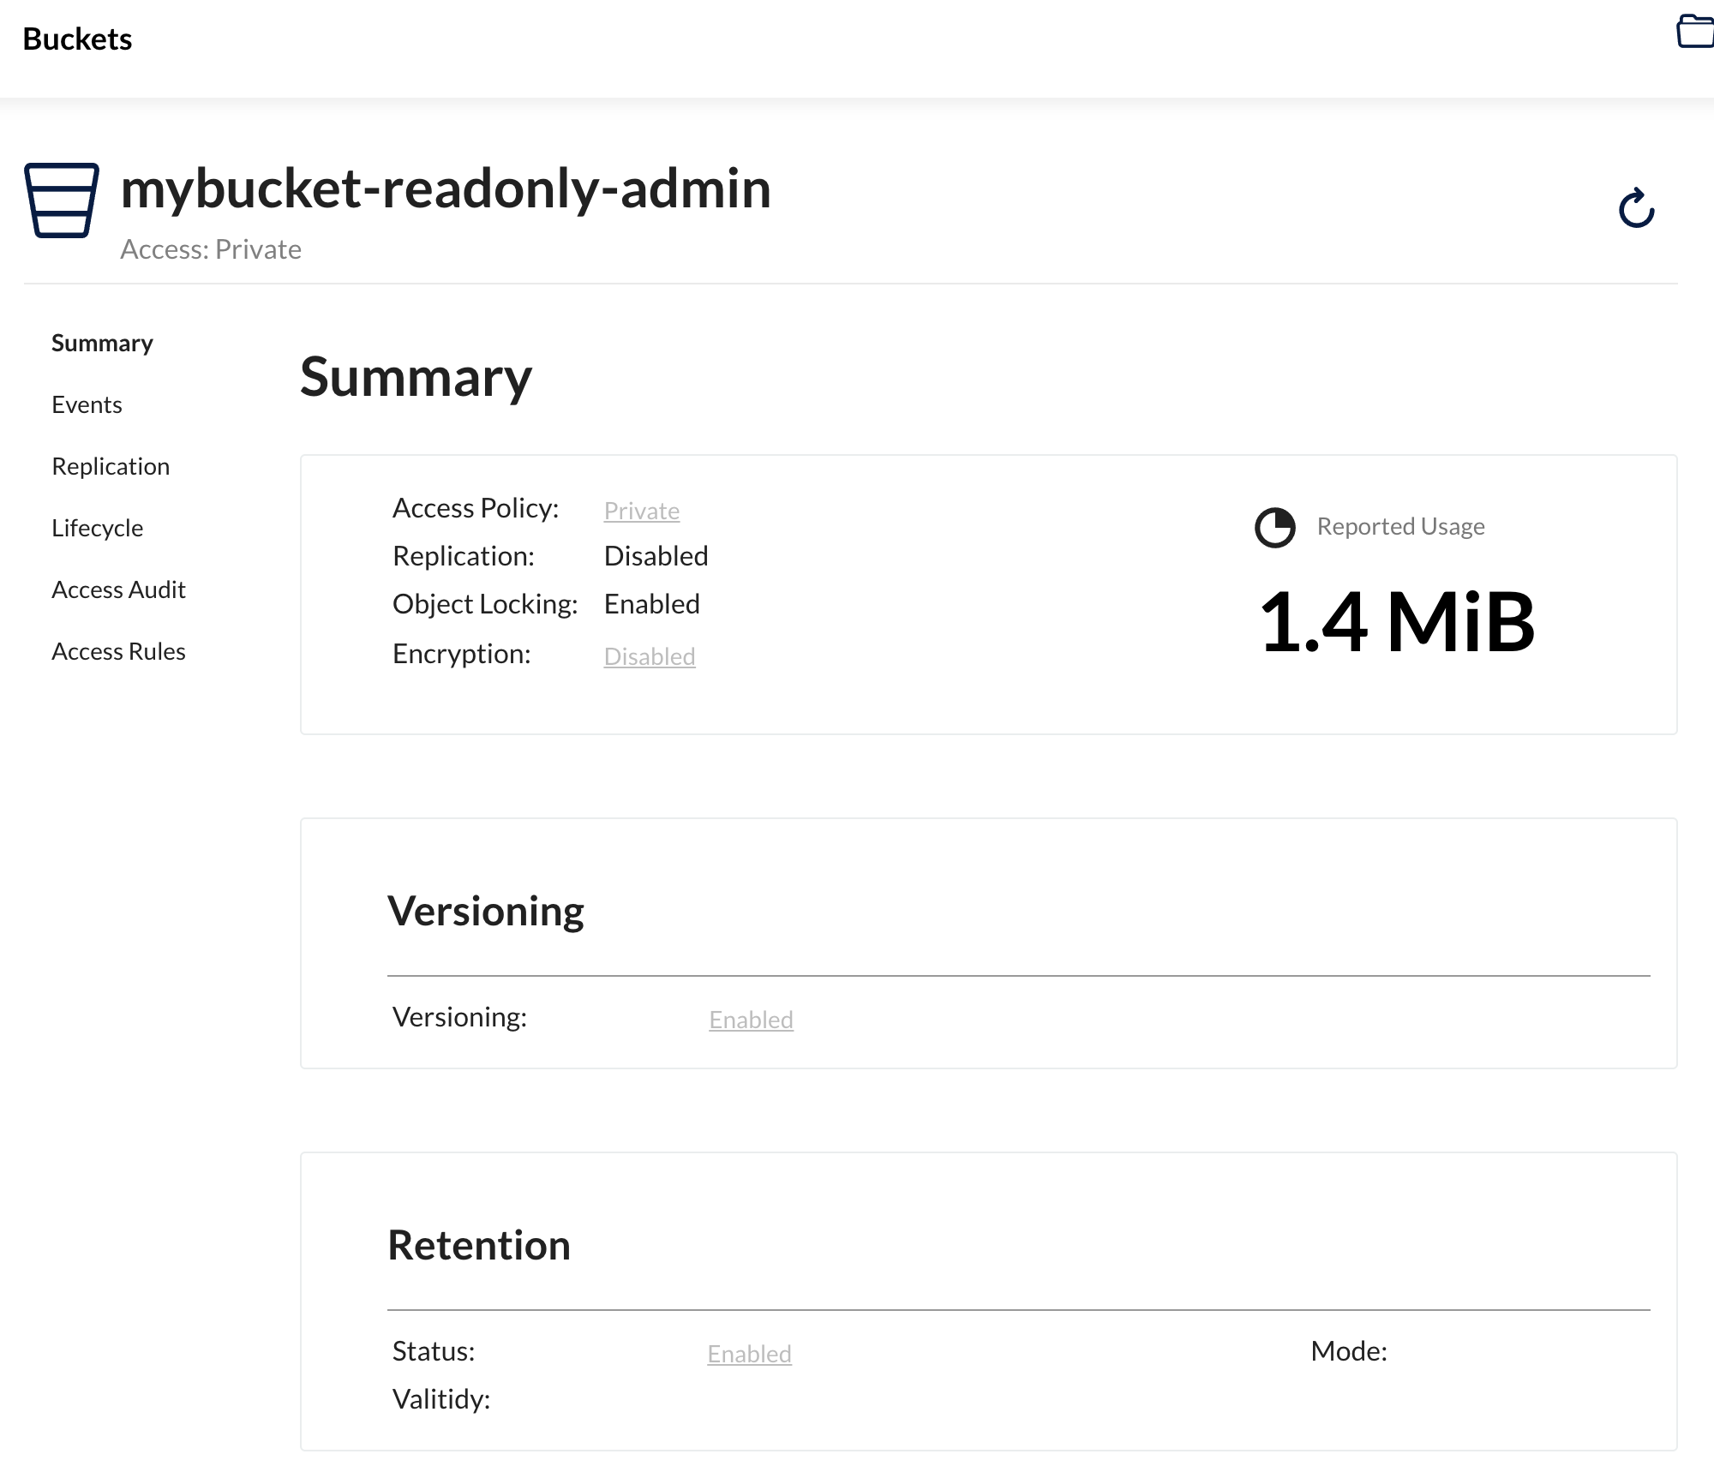
Task: Open the folder browse icon at top right
Action: click(x=1694, y=32)
